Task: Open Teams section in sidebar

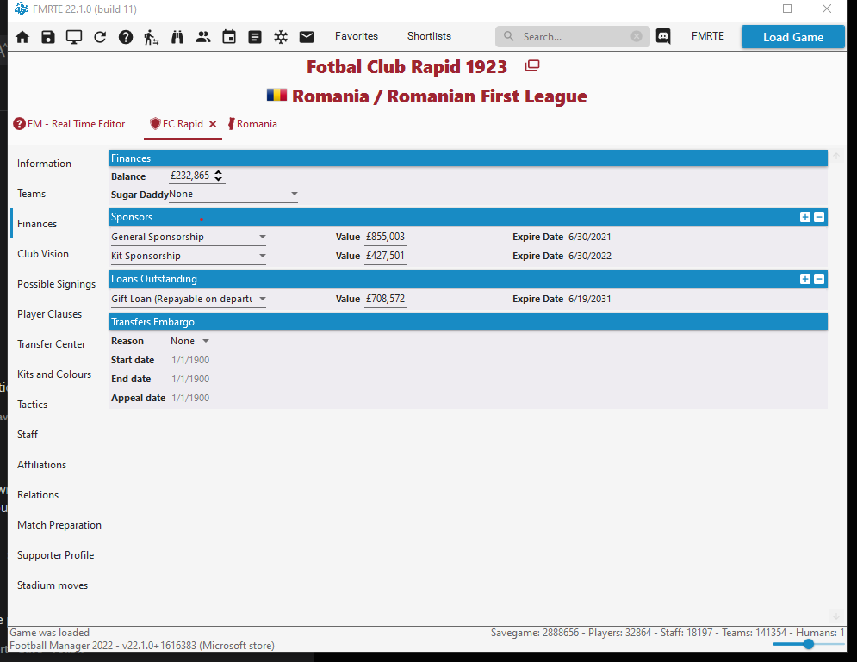Action: click(32, 194)
